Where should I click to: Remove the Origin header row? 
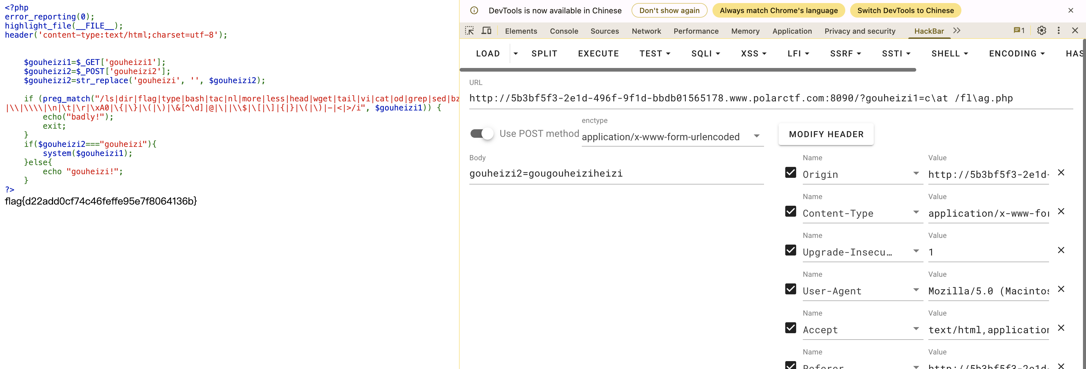[x=1061, y=173]
